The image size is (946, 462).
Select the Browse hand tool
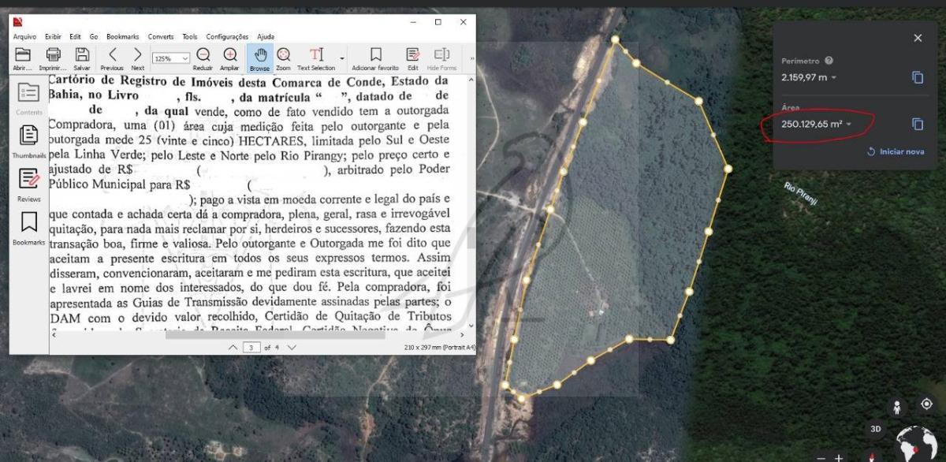coord(259,55)
